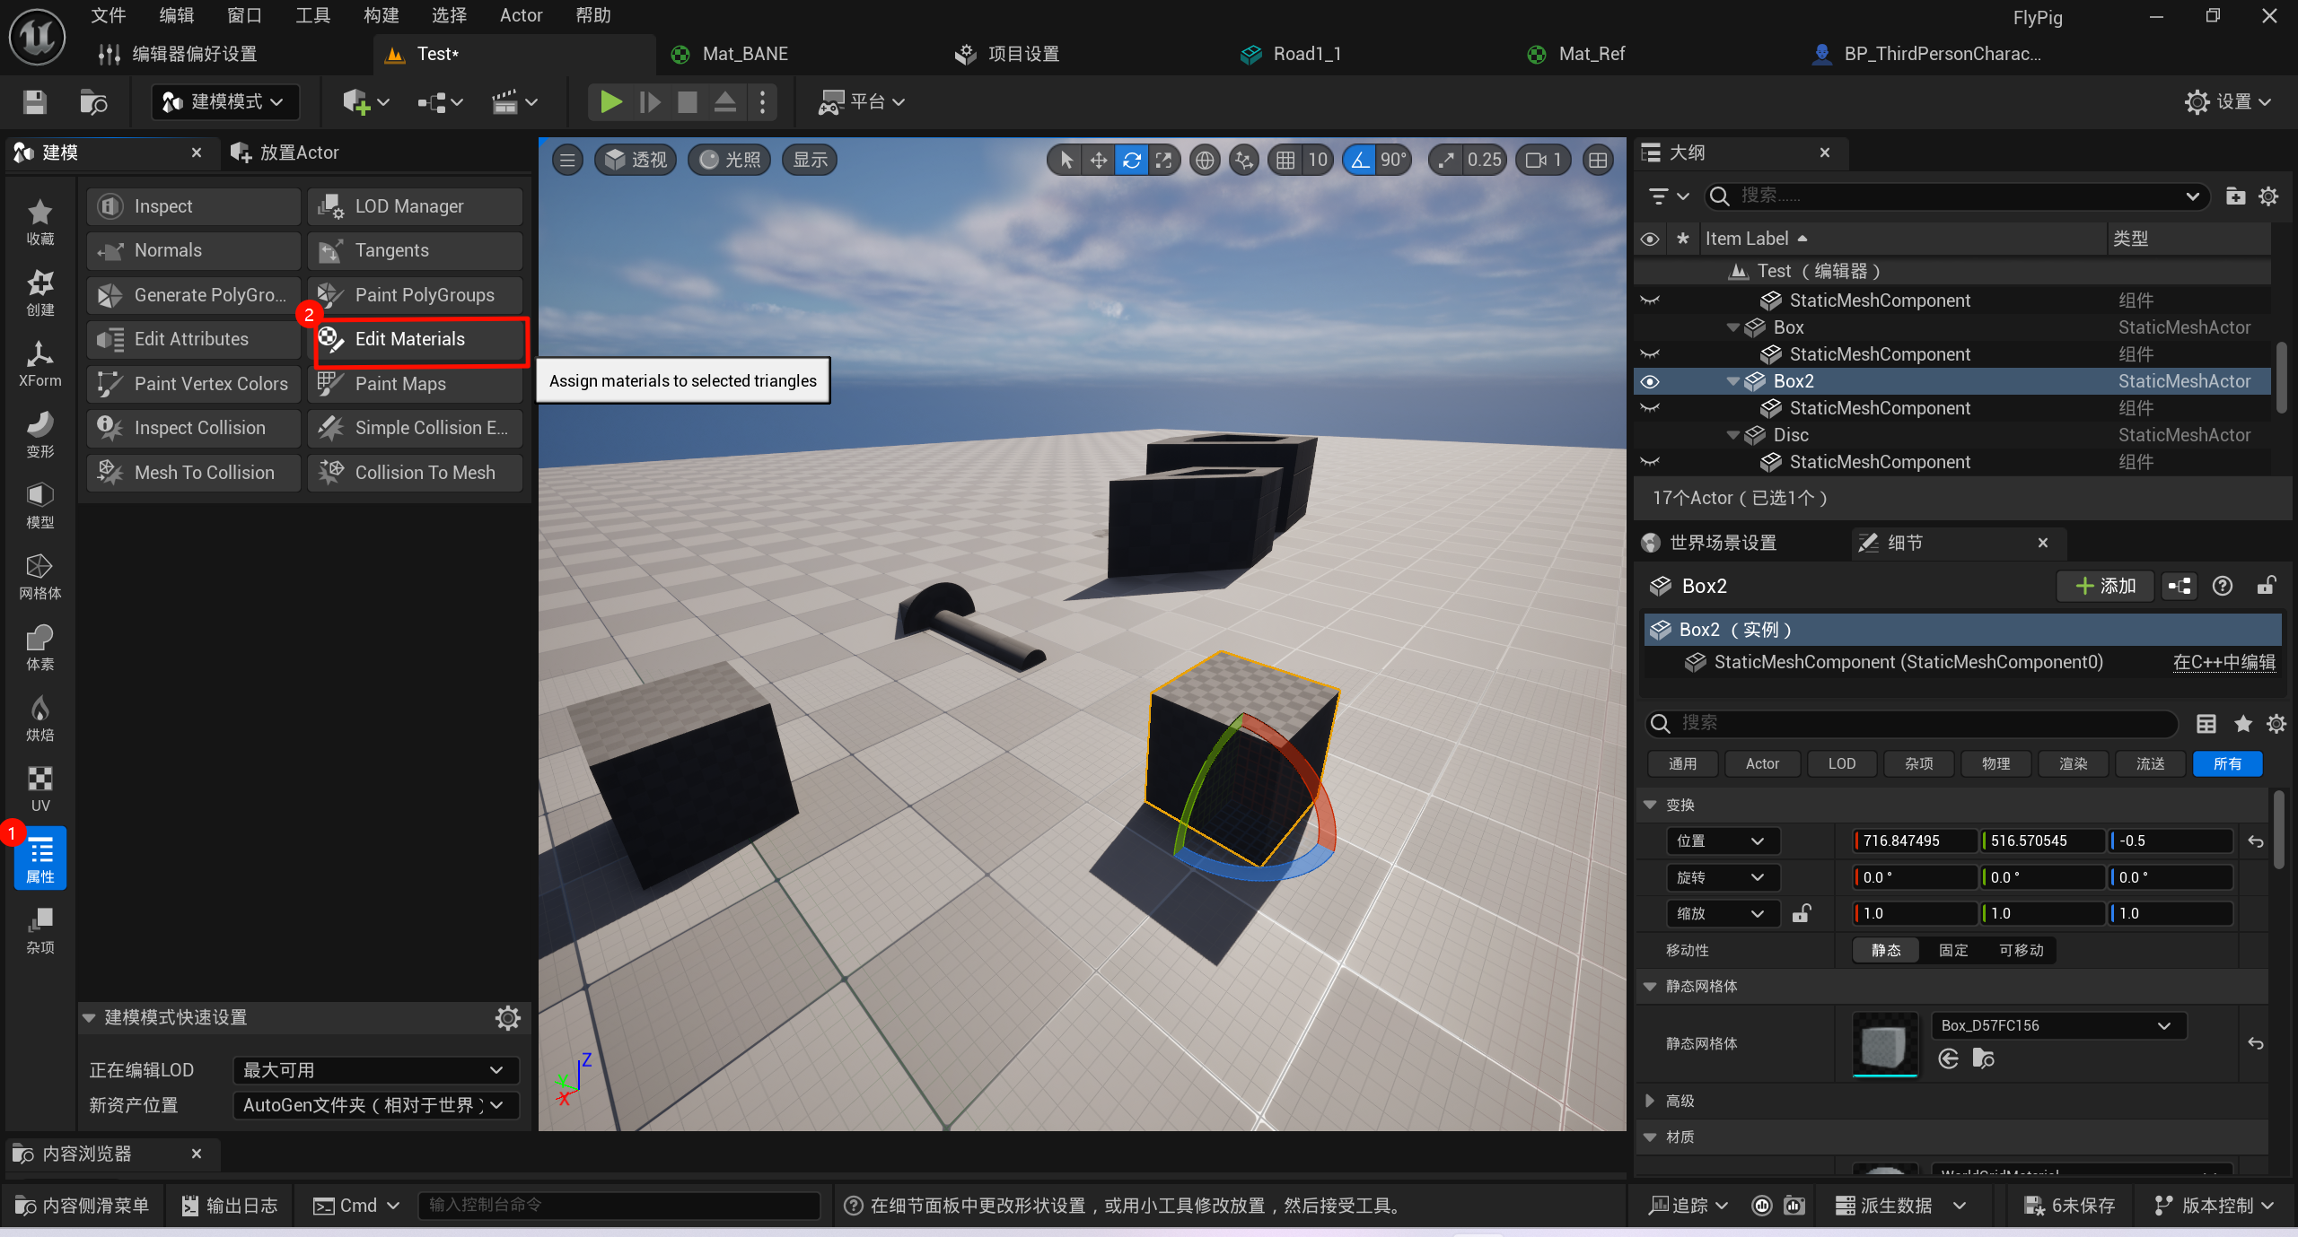Open modeling quick settings gear icon
This screenshot has height=1237, width=2298.
(x=507, y=1017)
